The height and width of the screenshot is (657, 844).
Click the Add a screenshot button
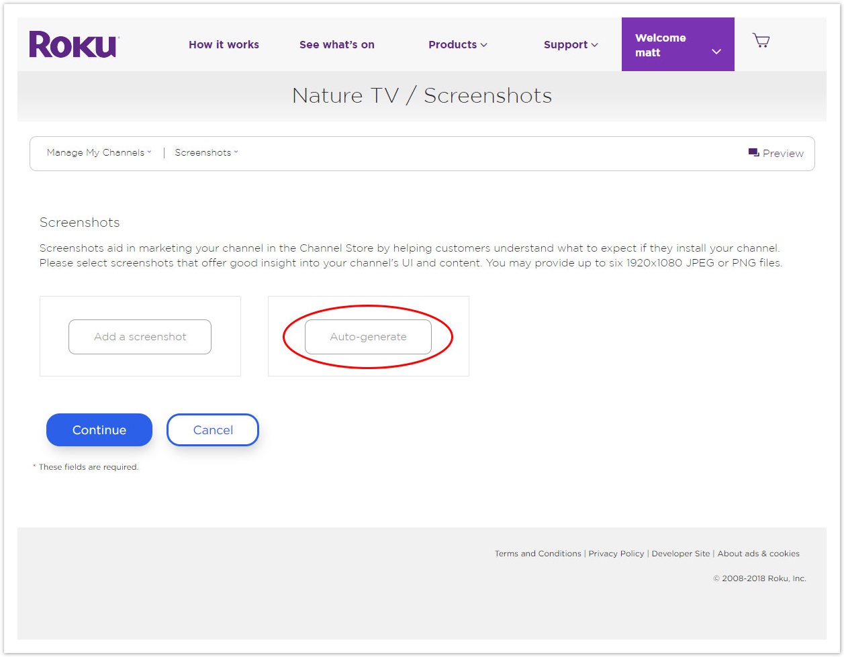pyautogui.click(x=140, y=337)
